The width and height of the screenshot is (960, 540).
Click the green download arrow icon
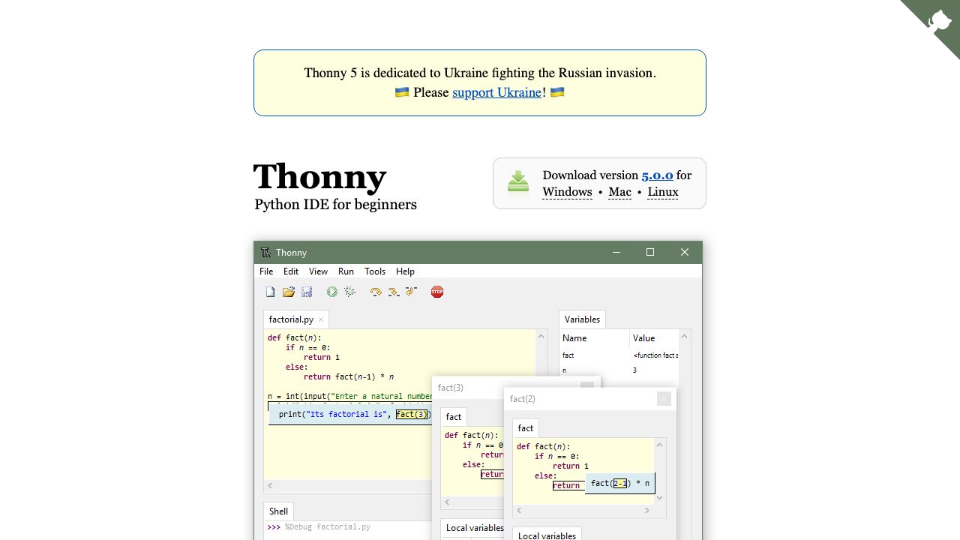[518, 181]
